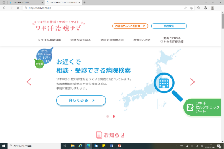Show hidden system tray icons chevron
The width and height of the screenshot is (224, 149).
[x=177, y=146]
